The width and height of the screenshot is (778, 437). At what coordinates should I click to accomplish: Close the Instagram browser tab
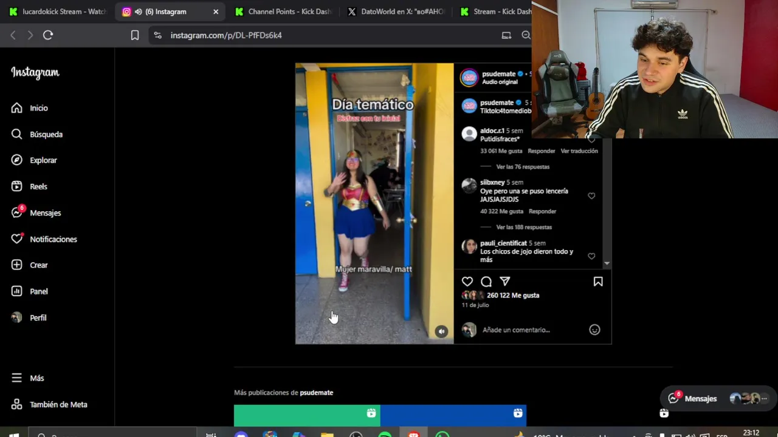tap(216, 12)
